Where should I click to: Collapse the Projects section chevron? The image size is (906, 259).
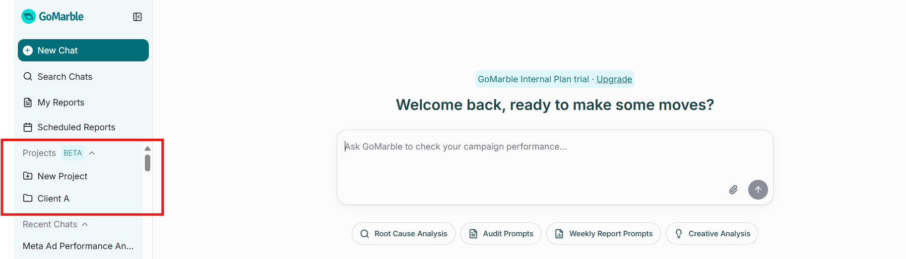[x=92, y=153]
